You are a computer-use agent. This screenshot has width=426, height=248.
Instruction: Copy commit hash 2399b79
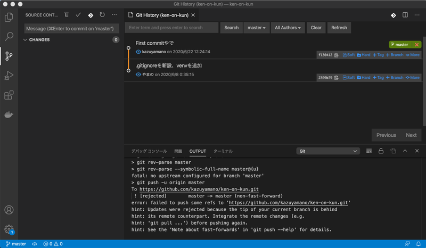337,78
